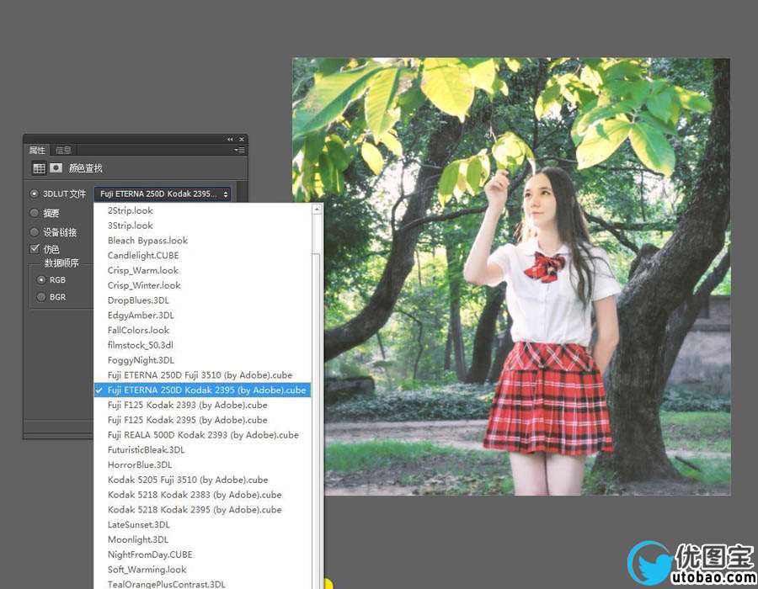Select HorrorBlue.3DL entry
This screenshot has height=589, width=758.
(x=202, y=465)
